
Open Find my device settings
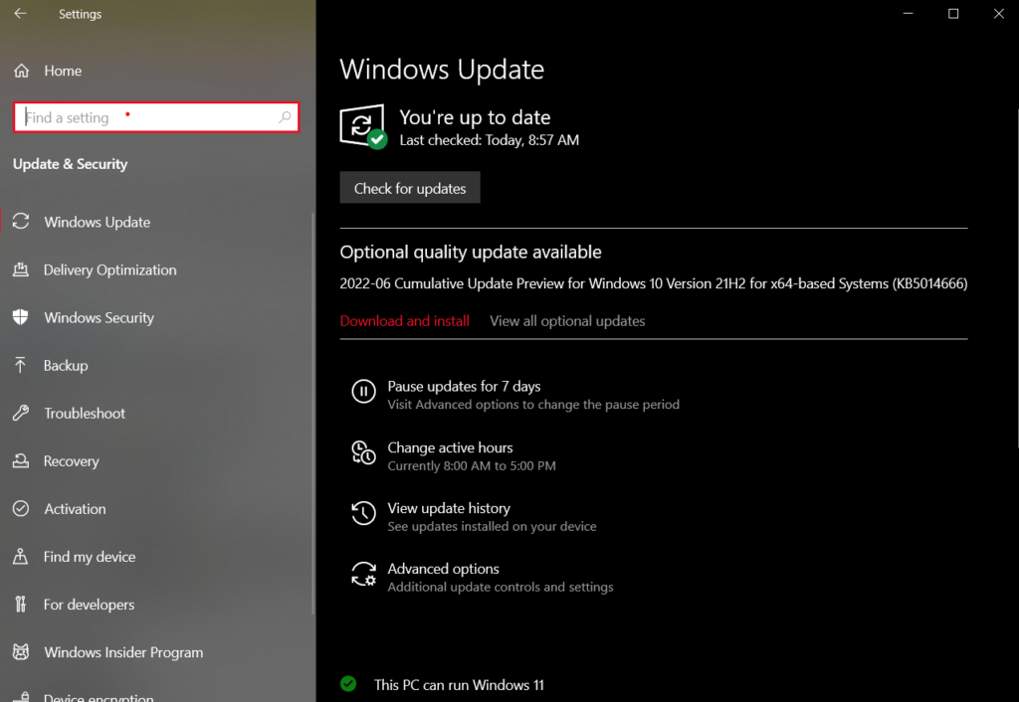90,557
